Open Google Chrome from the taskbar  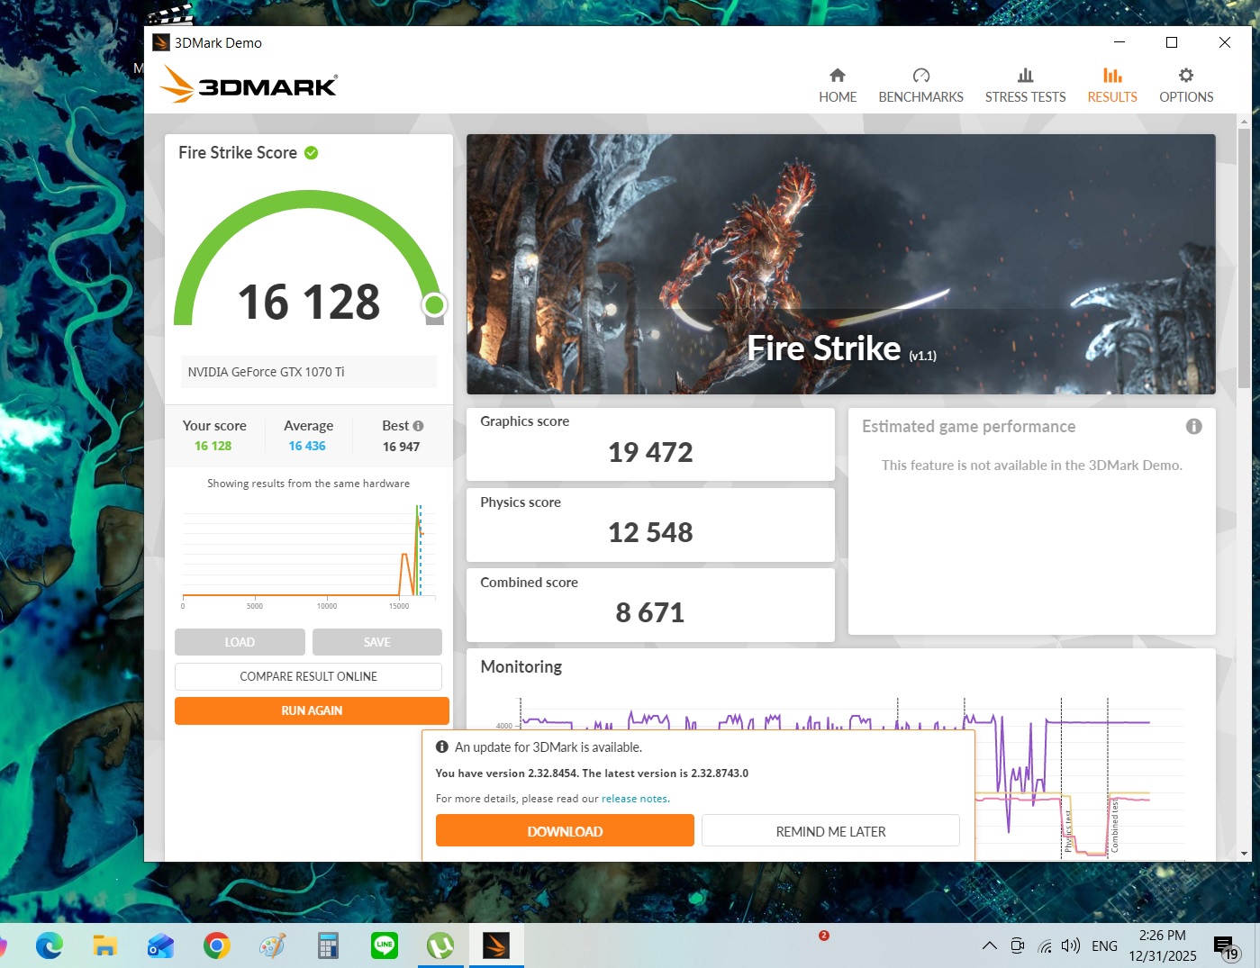click(x=216, y=945)
